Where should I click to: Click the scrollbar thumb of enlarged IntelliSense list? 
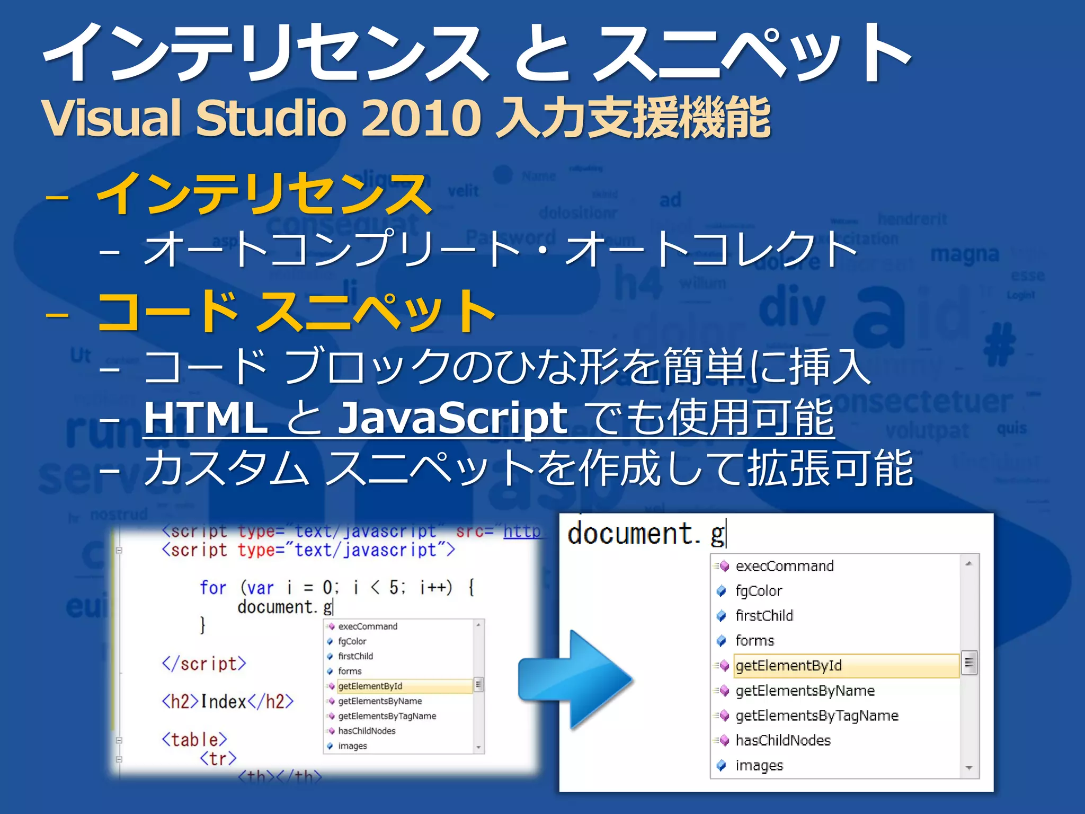969,663
